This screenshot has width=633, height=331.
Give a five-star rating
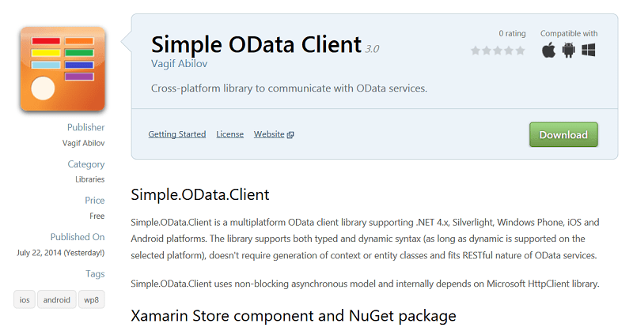click(520, 51)
